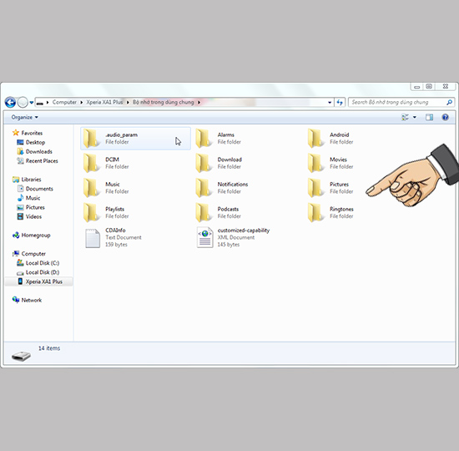Maximize the Explorer window
The image size is (459, 451).
click(x=429, y=87)
